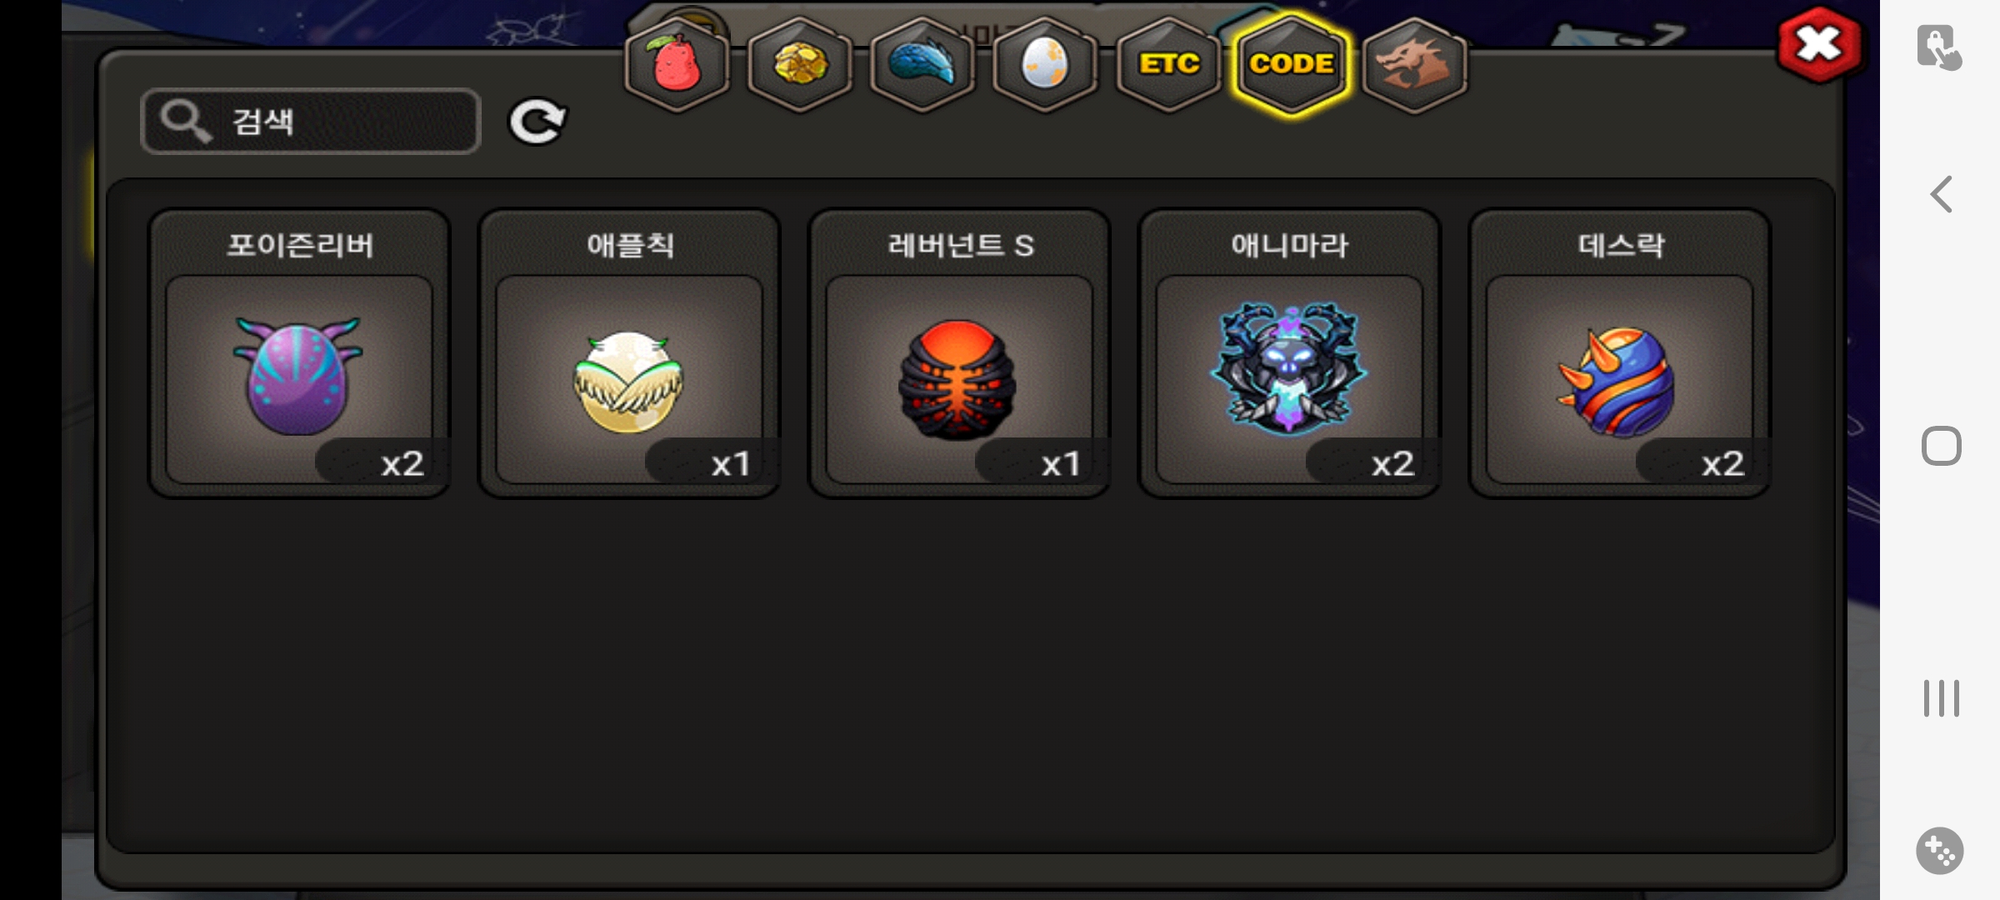Viewport: 2000px width, 900px height.
Task: Select the 데스락 spiked blue egg
Action: (x=1619, y=353)
